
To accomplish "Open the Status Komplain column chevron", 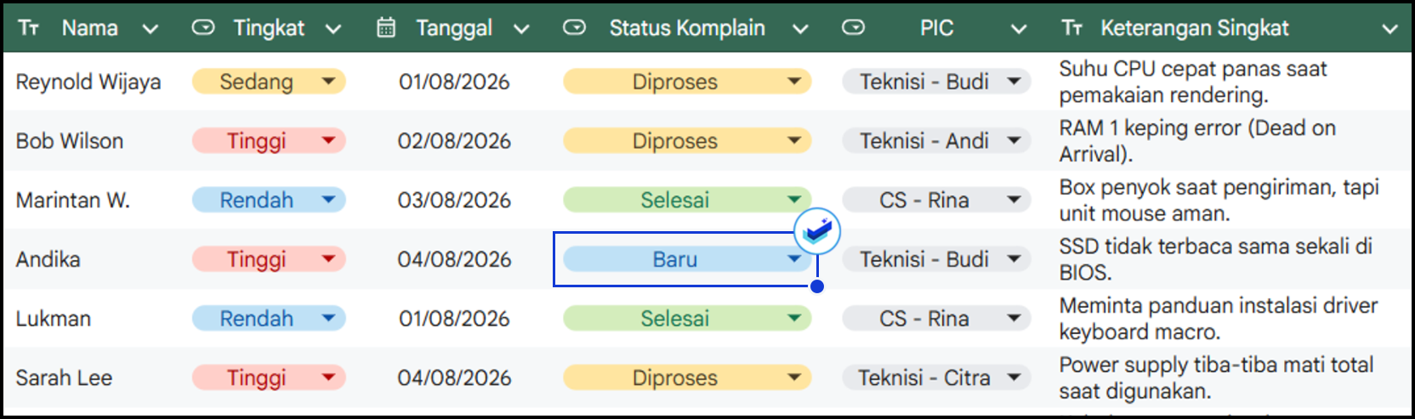I will click(x=800, y=29).
